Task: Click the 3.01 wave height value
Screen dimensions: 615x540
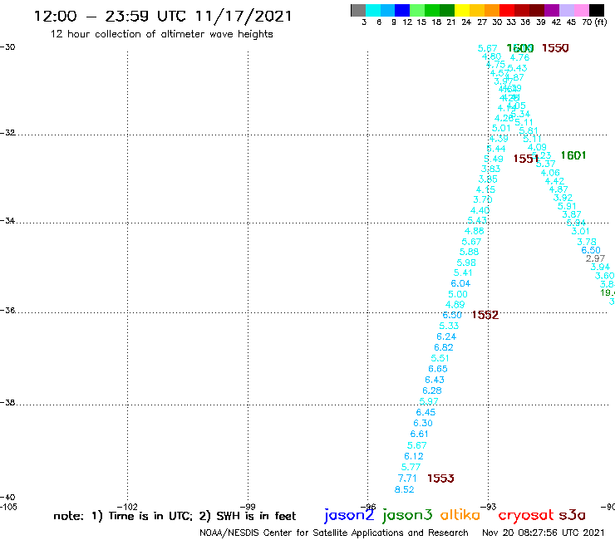Action: coord(580,231)
